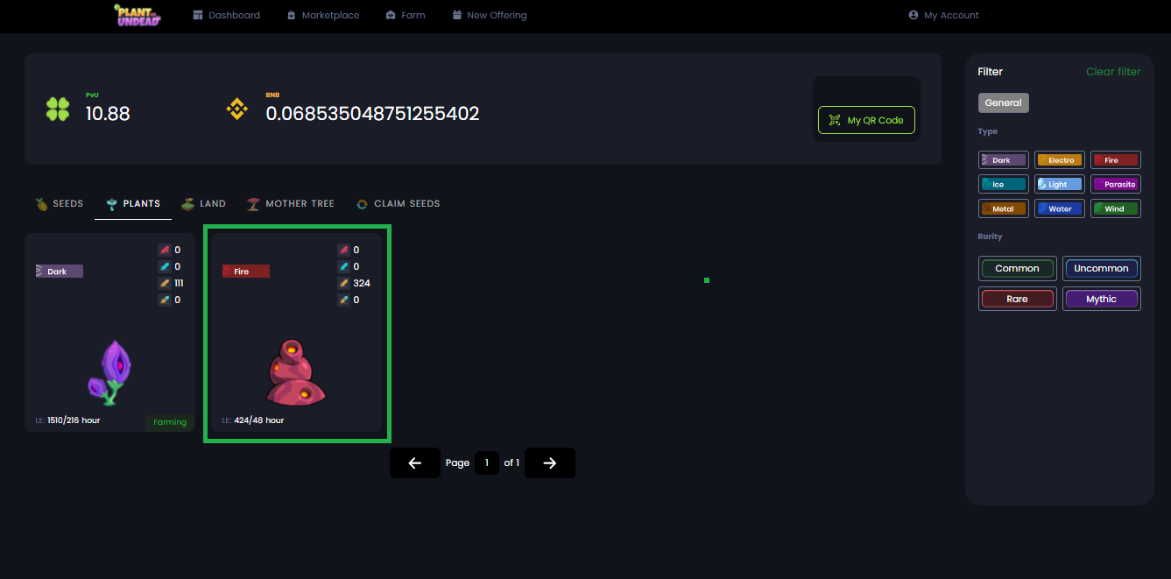Filter by Mythic rarity
The height and width of the screenshot is (579, 1171).
(x=1101, y=299)
